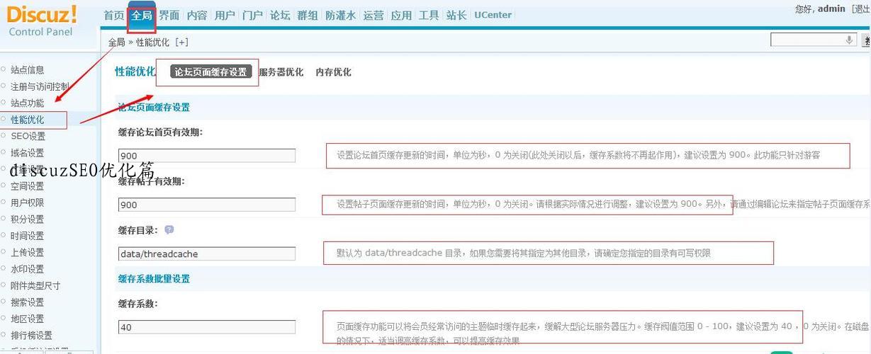Click the admin username at top right
The image size is (871, 354).
831,9
